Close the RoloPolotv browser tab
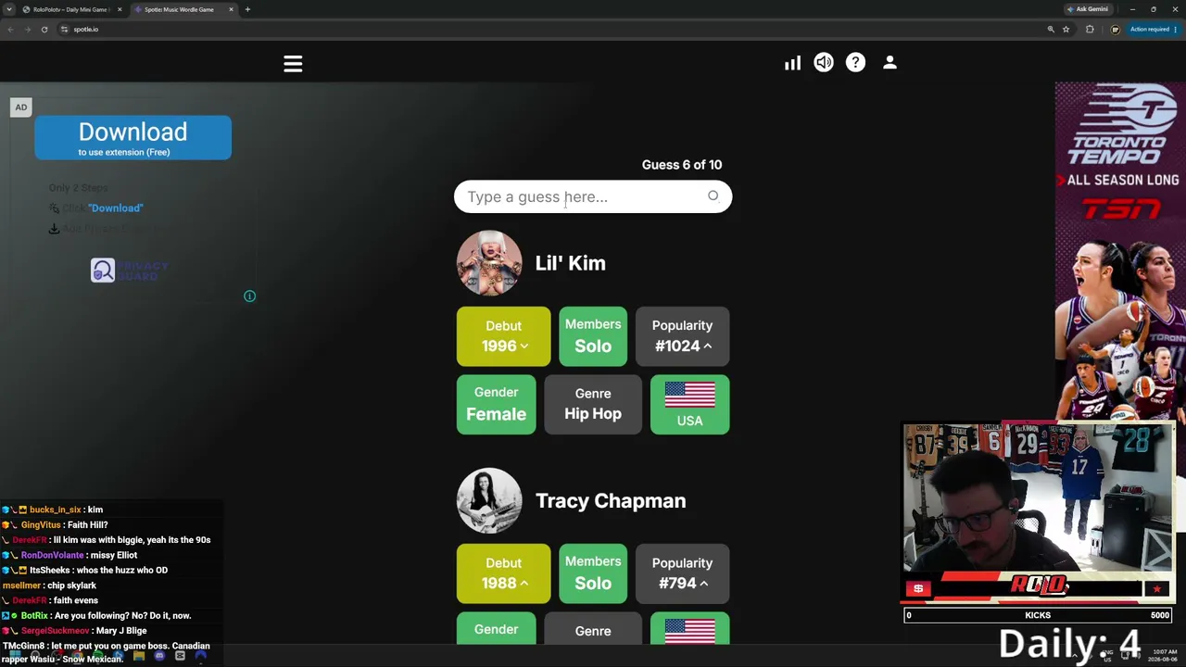The height and width of the screenshot is (667, 1186). [x=120, y=9]
